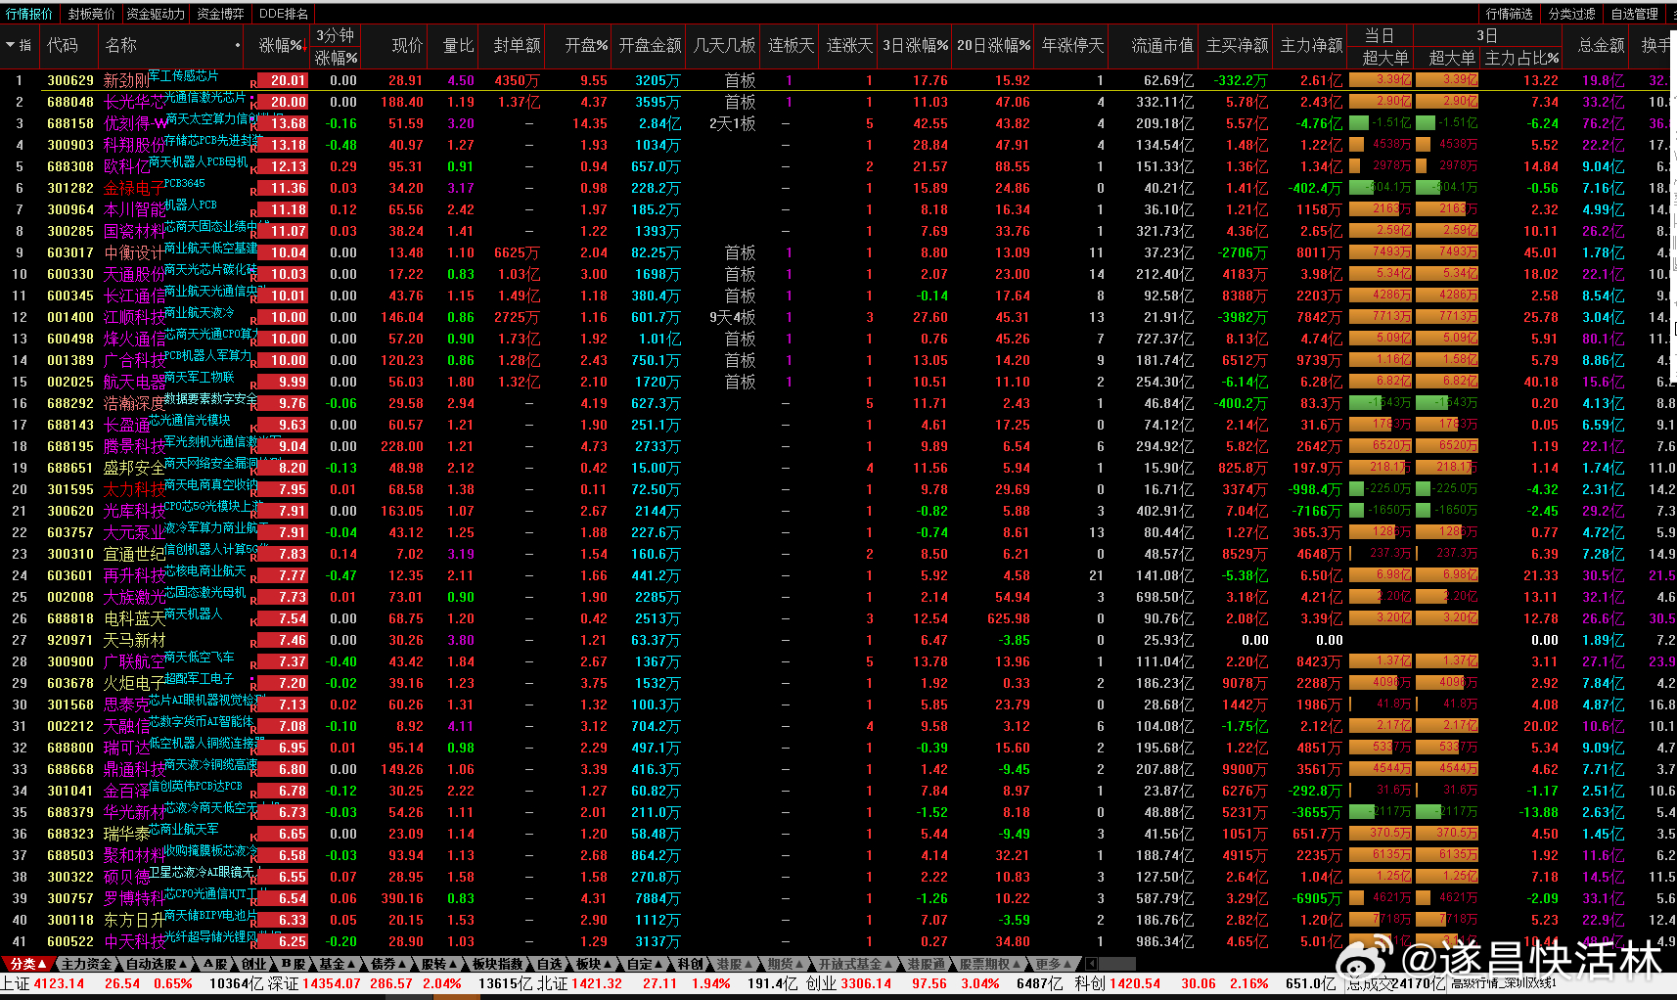Click 创业 index value 3306.14
Image resolution: width=1677 pixels, height=1000 pixels.
click(x=866, y=983)
